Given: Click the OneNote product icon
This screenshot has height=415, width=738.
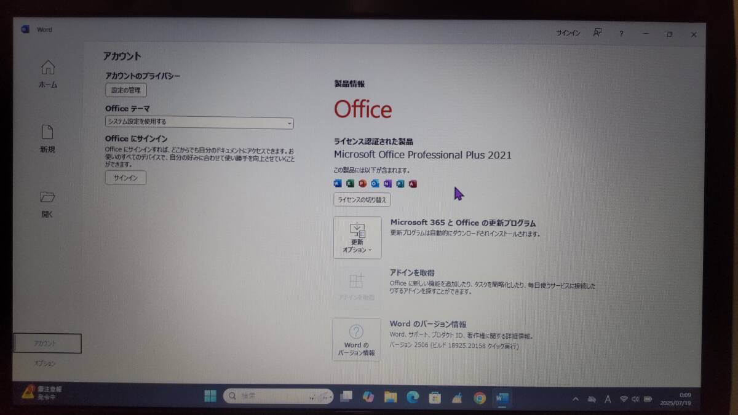Looking at the screenshot, I should [x=387, y=183].
